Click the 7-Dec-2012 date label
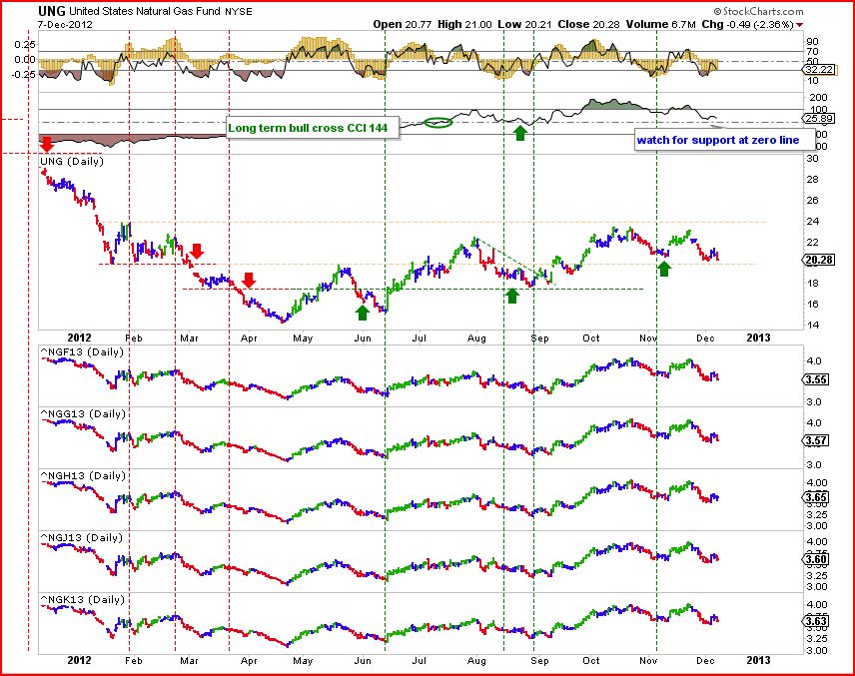This screenshot has height=676, width=855. (x=65, y=25)
